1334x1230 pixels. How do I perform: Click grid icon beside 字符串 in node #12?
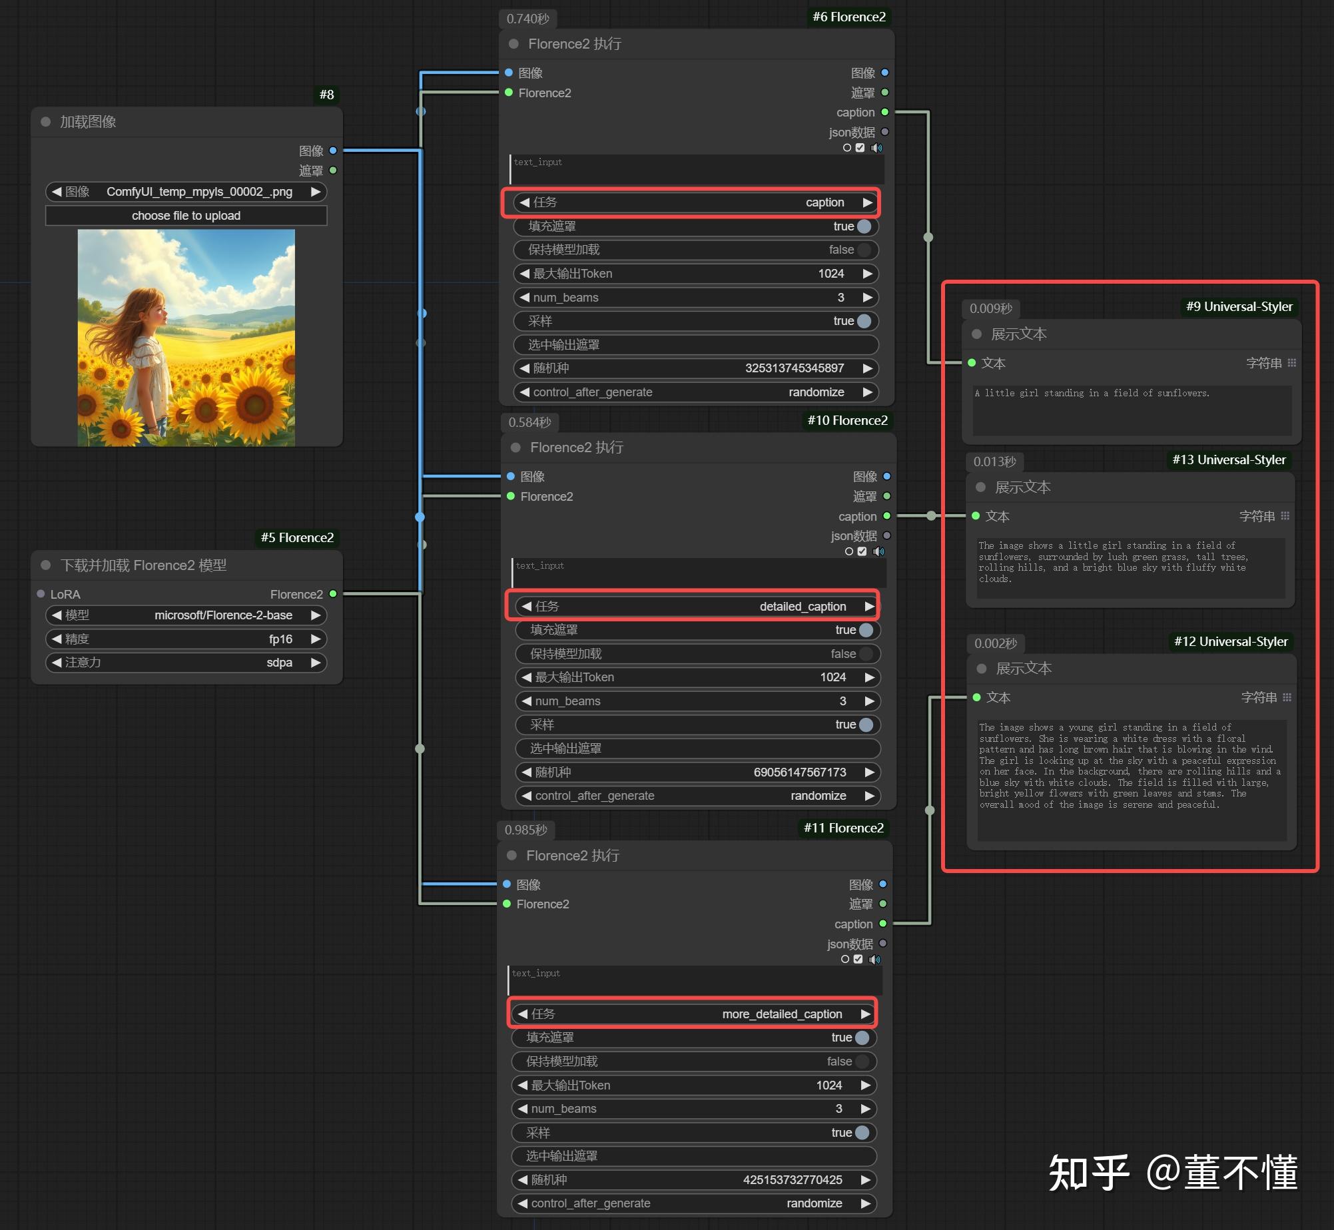tap(1287, 697)
